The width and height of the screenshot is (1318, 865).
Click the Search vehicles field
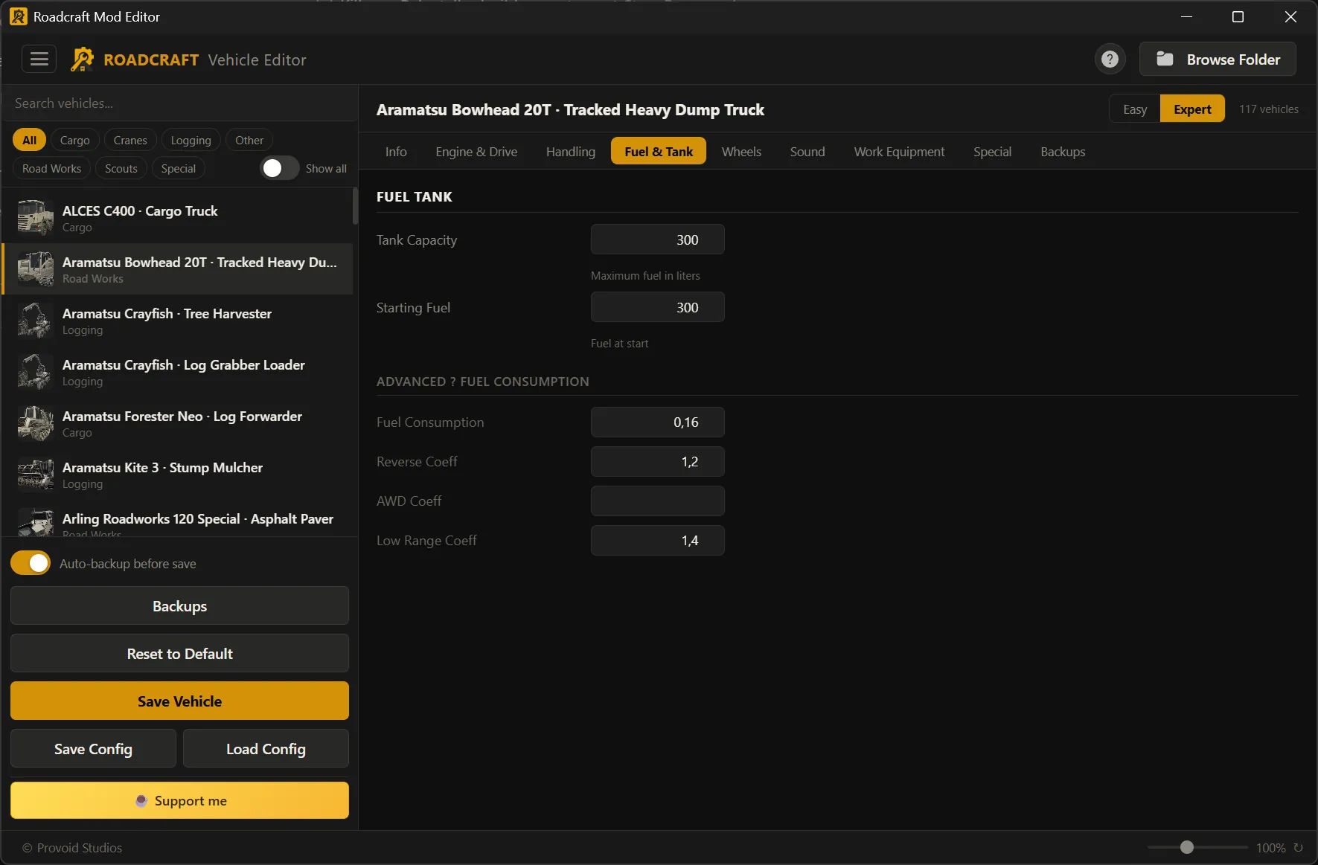[x=179, y=103]
